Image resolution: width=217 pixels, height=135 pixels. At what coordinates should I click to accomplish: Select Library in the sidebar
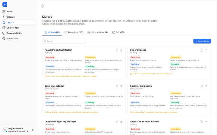pyautogui.click(x=18, y=22)
